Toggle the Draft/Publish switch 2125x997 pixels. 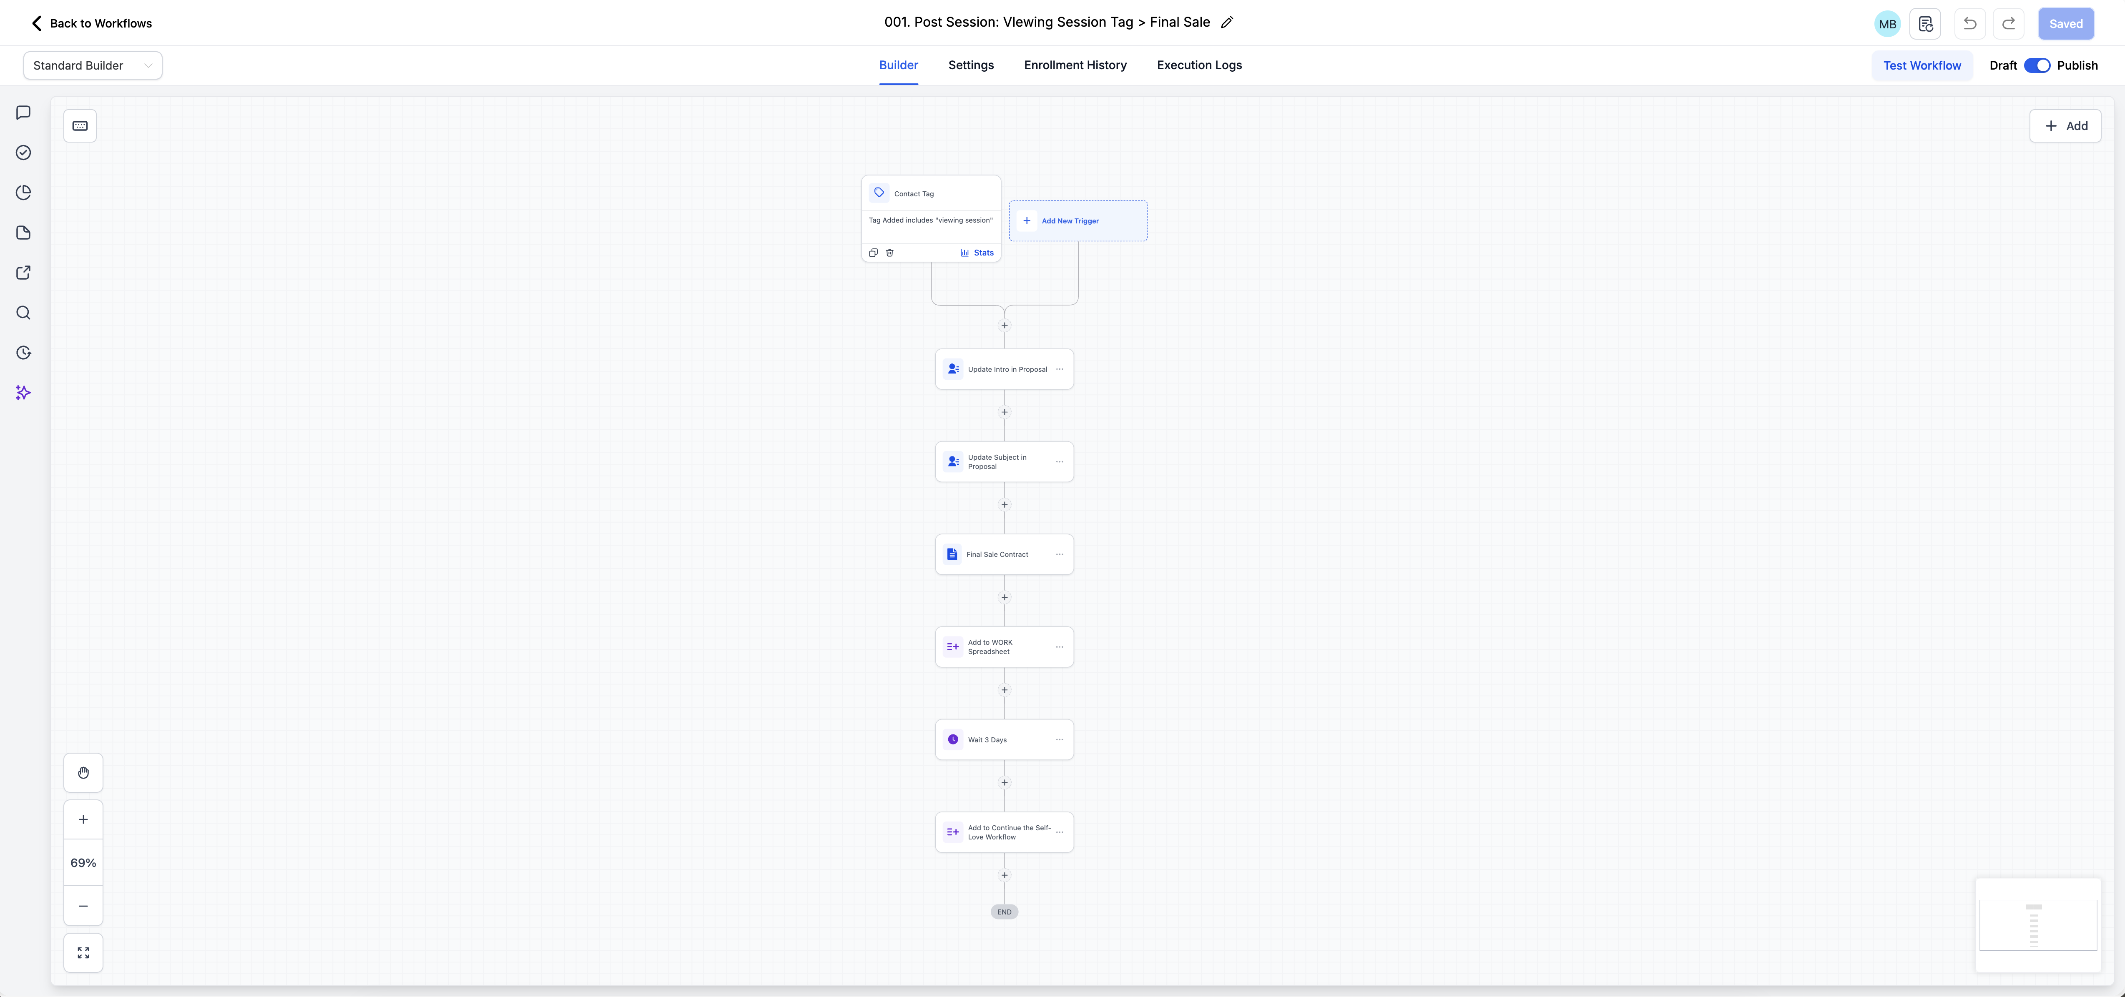point(2037,65)
